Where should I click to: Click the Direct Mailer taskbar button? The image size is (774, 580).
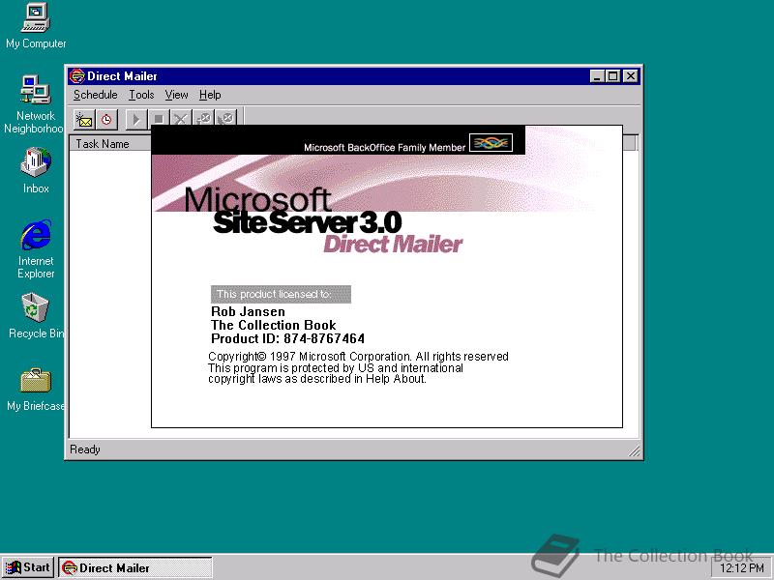coord(135,567)
